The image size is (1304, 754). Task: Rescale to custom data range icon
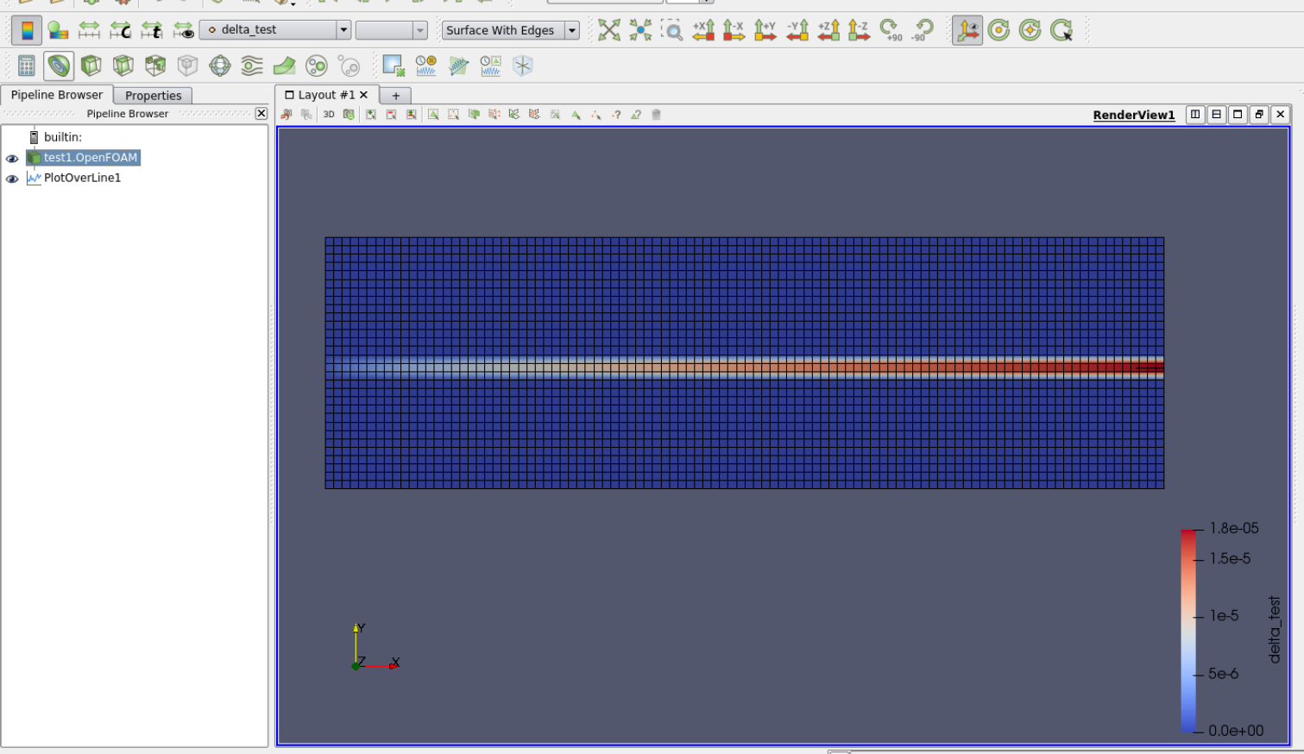(x=121, y=30)
